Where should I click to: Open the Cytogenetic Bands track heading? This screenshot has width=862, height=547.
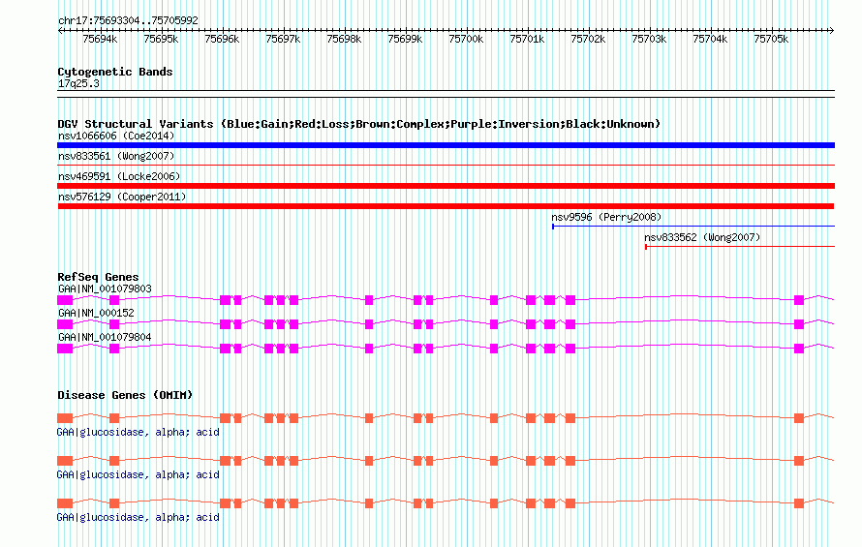[115, 72]
